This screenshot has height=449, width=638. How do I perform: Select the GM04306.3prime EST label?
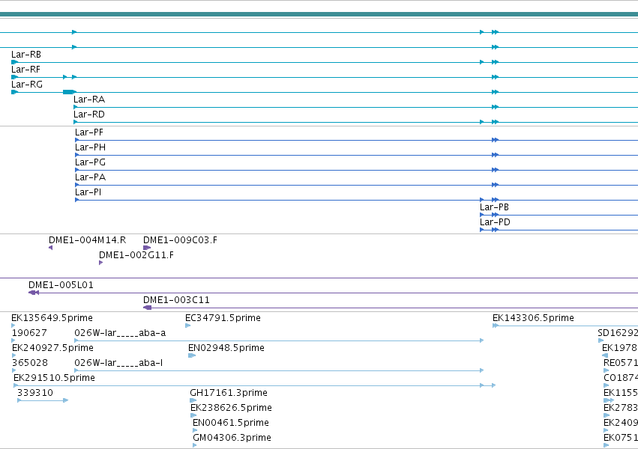pos(232,438)
